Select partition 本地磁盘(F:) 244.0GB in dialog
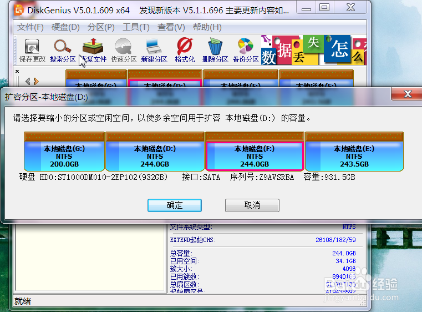This screenshot has height=312, width=422. point(255,152)
